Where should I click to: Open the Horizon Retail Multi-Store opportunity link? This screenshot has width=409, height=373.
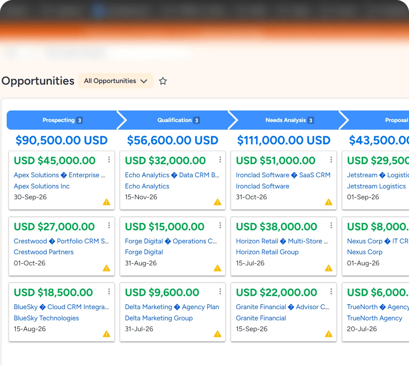282,241
